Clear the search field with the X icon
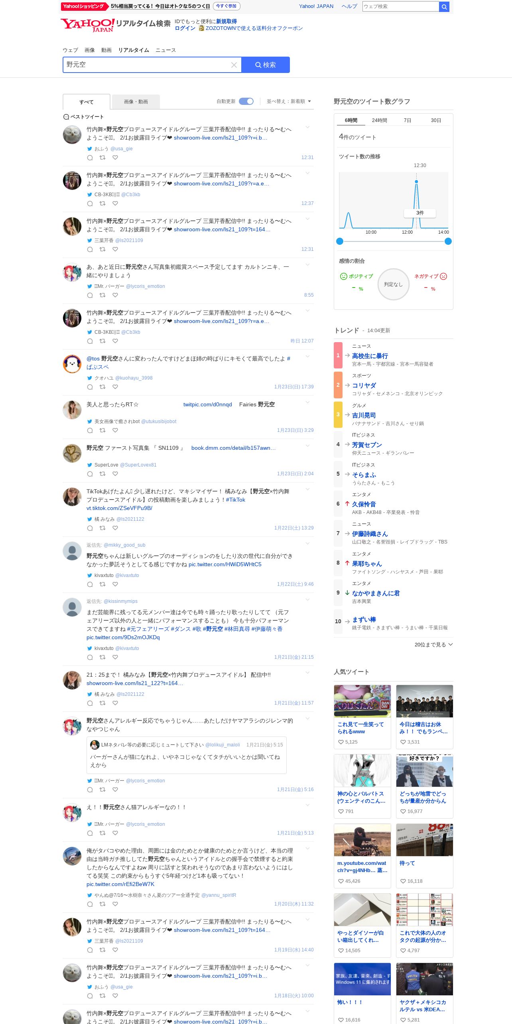Image resolution: width=512 pixels, height=1024 pixels. tap(234, 65)
